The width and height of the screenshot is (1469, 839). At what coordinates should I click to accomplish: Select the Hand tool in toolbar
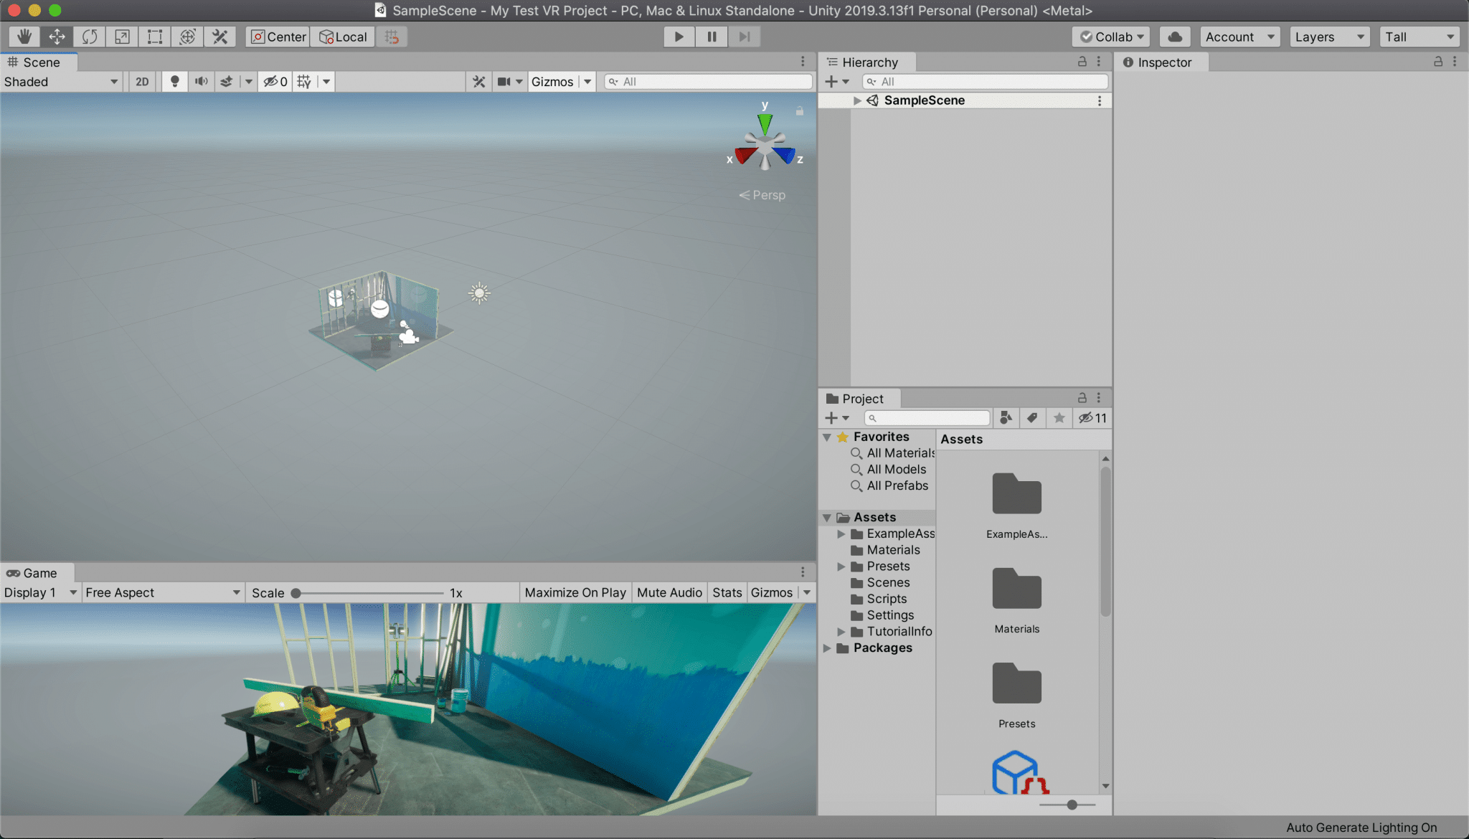point(23,37)
